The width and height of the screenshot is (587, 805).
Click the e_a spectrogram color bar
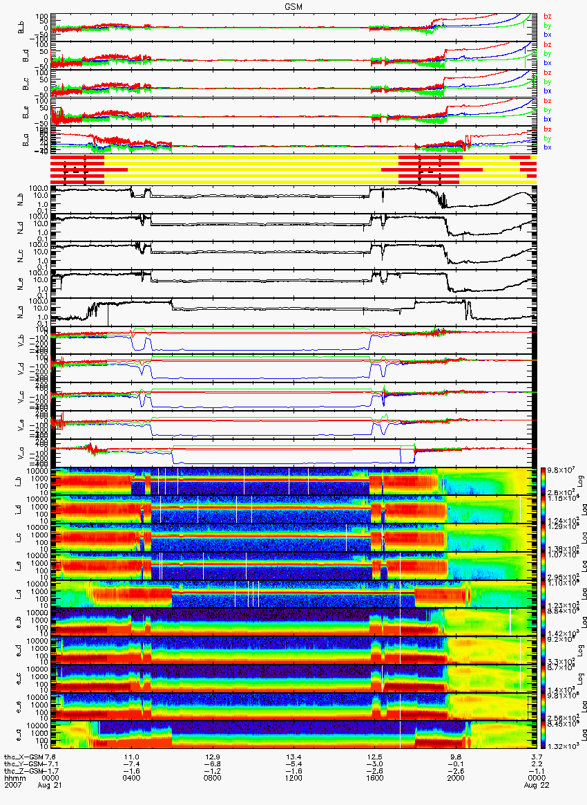543,735
